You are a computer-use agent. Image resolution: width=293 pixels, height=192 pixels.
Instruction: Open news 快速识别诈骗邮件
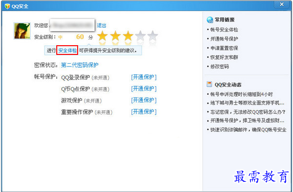pyautogui.click(x=248, y=129)
